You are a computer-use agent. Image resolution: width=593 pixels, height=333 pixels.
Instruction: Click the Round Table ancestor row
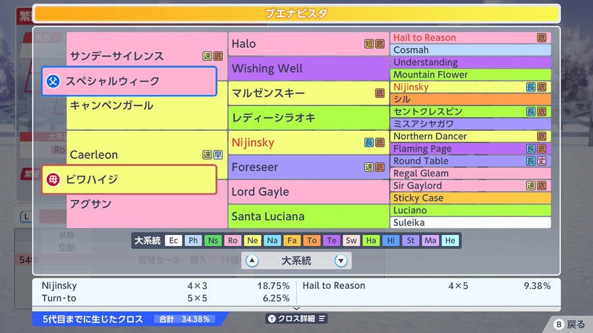pyautogui.click(x=470, y=161)
